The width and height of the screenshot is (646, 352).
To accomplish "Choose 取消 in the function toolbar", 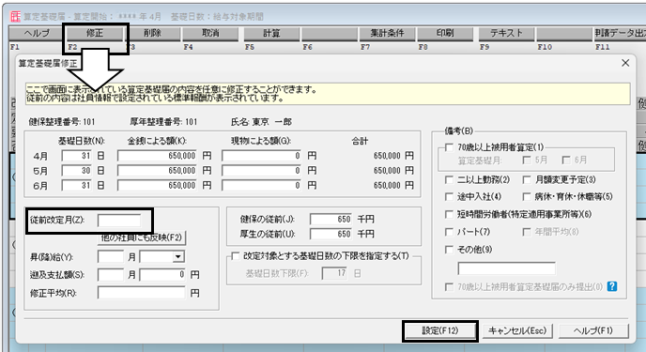I will pyautogui.click(x=210, y=34).
